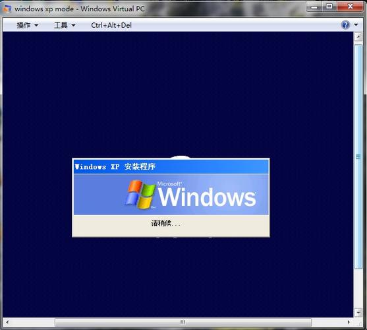Open the 工具 menu
367x330 pixels.
[x=65, y=25]
